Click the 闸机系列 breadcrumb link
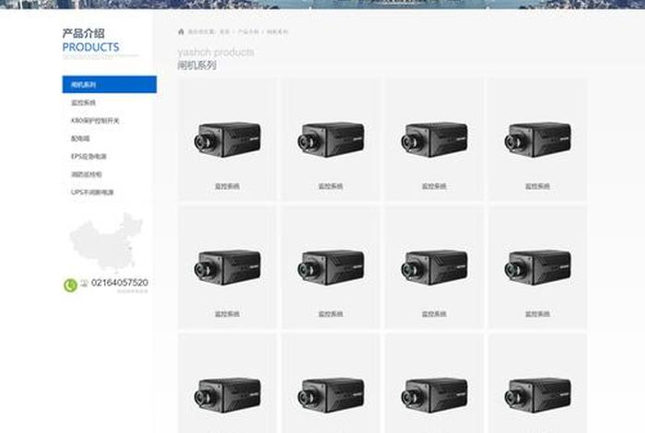645x433 pixels. (277, 31)
